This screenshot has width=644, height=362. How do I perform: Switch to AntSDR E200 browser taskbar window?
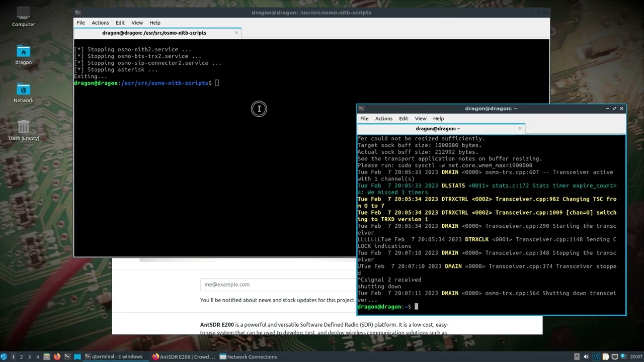(x=183, y=356)
